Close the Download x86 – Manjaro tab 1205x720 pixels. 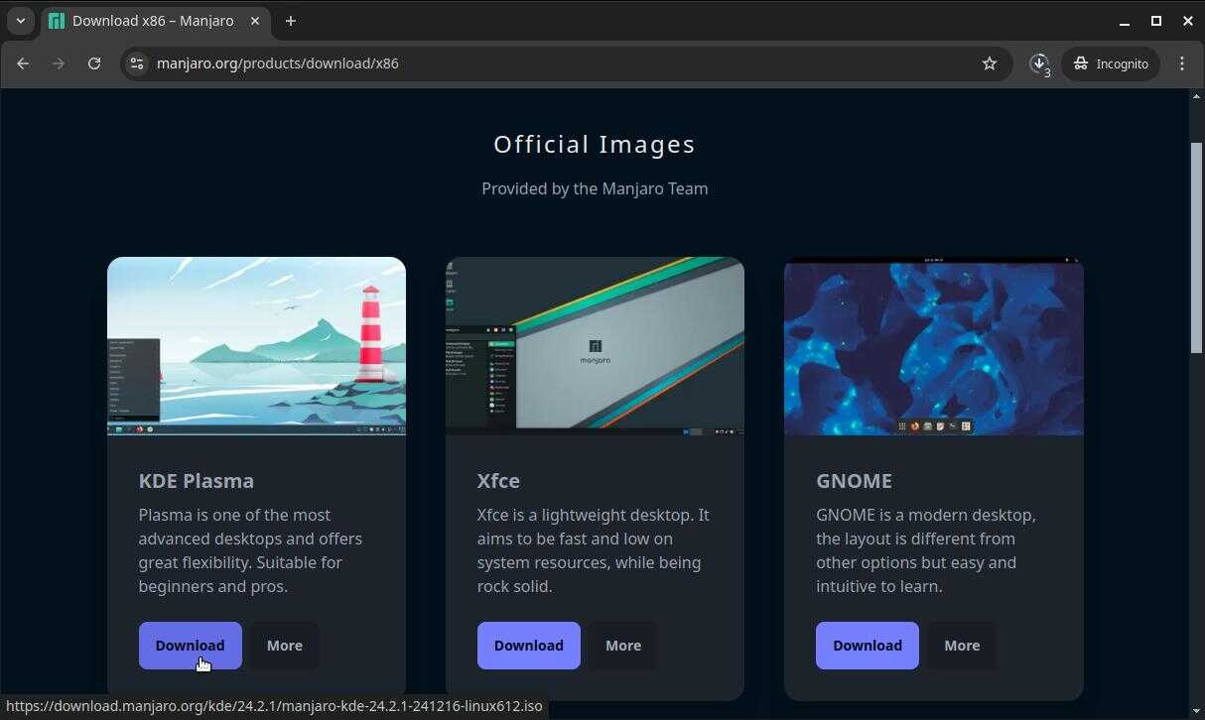click(254, 21)
